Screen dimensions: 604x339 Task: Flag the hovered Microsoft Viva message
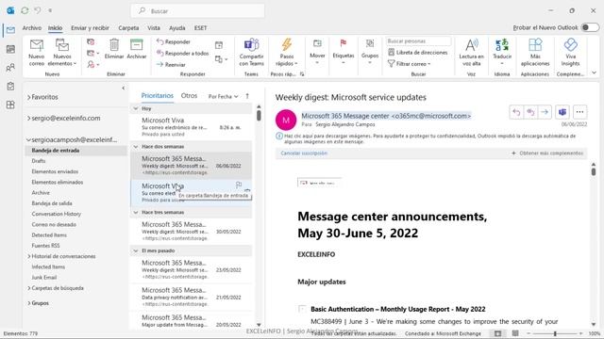tap(239, 186)
